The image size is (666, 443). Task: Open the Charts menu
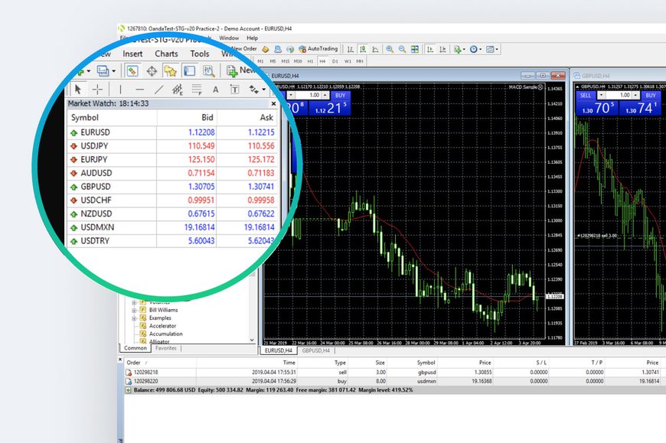tap(166, 54)
